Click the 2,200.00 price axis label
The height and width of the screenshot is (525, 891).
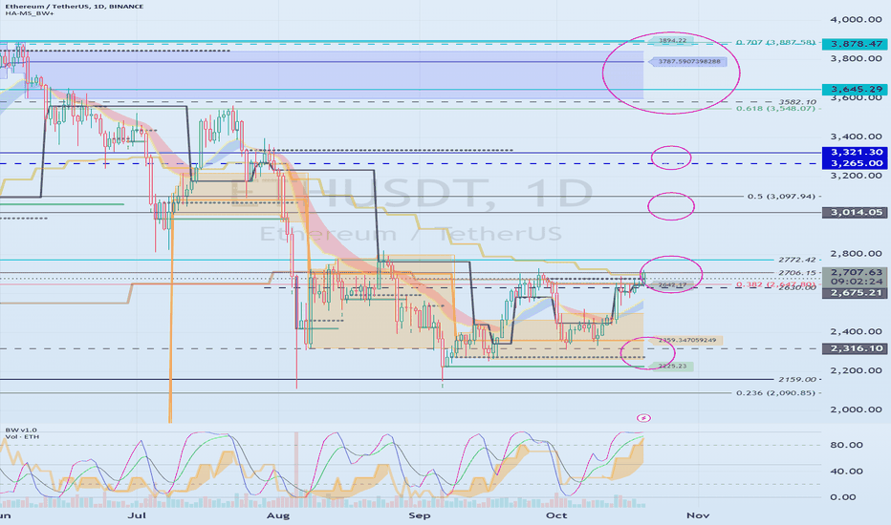click(x=856, y=370)
